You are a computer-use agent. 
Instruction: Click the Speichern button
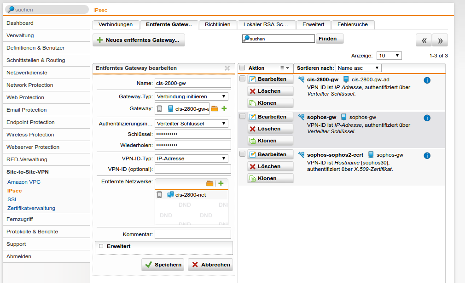[163, 265]
